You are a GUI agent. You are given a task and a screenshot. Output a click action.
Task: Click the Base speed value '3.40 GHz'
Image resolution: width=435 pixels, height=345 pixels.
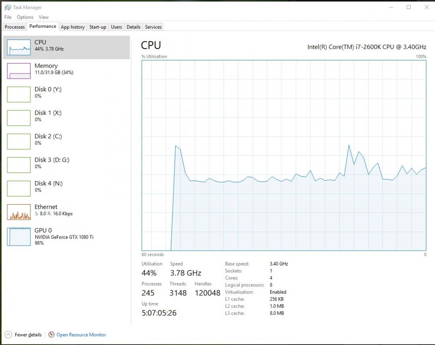279,264
